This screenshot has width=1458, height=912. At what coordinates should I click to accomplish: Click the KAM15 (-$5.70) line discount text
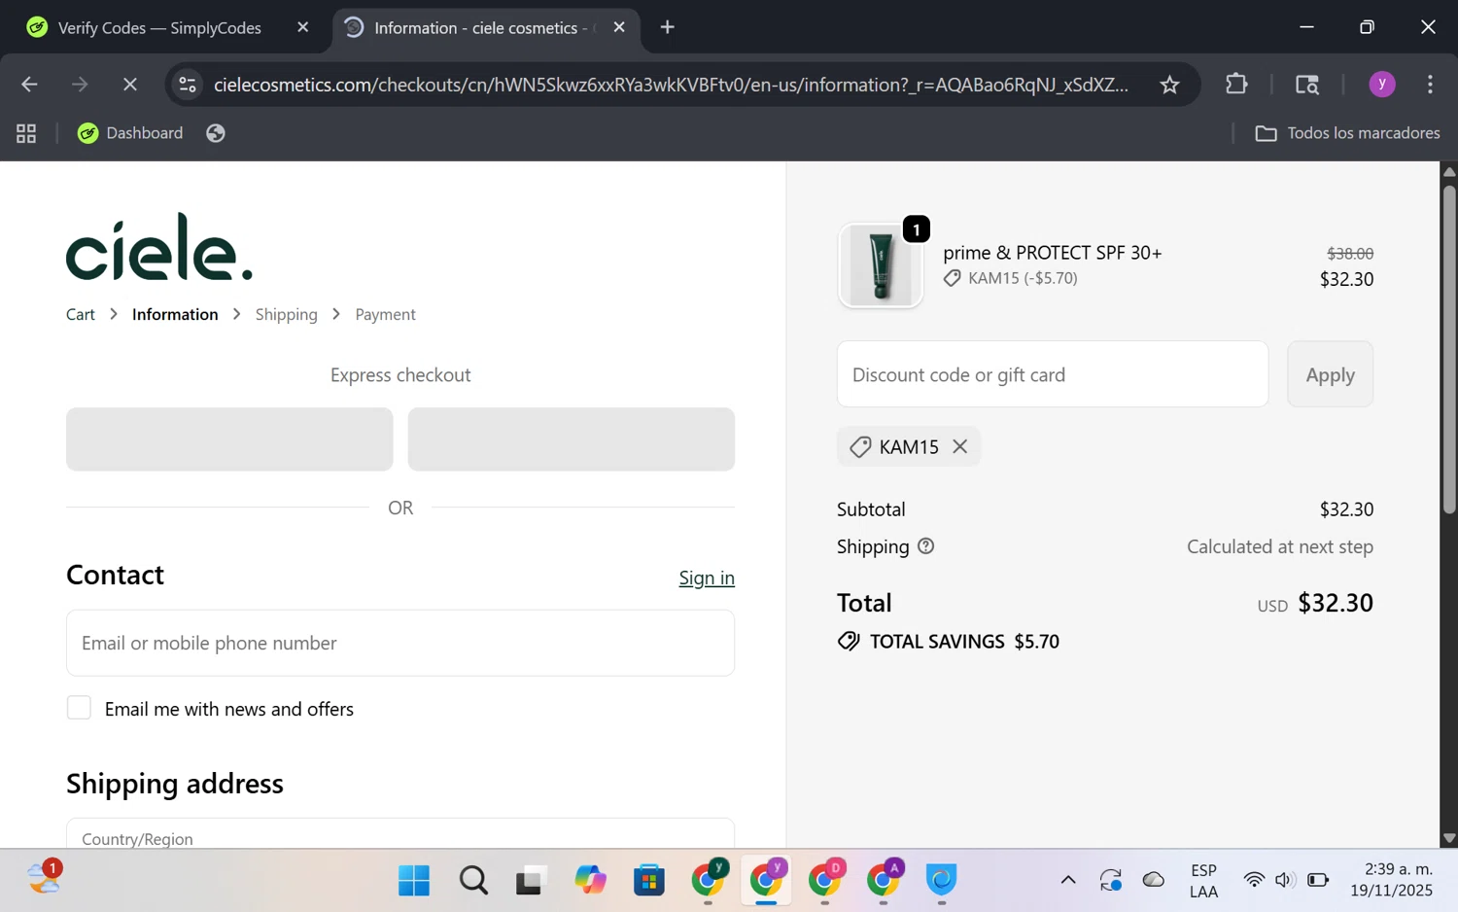[1023, 278]
